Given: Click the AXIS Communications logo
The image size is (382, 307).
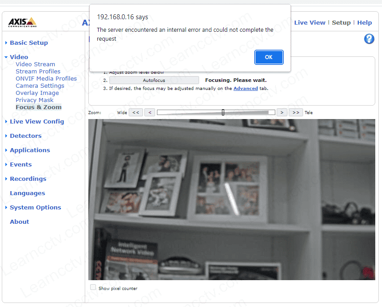Looking at the screenshot, I should (x=22, y=22).
